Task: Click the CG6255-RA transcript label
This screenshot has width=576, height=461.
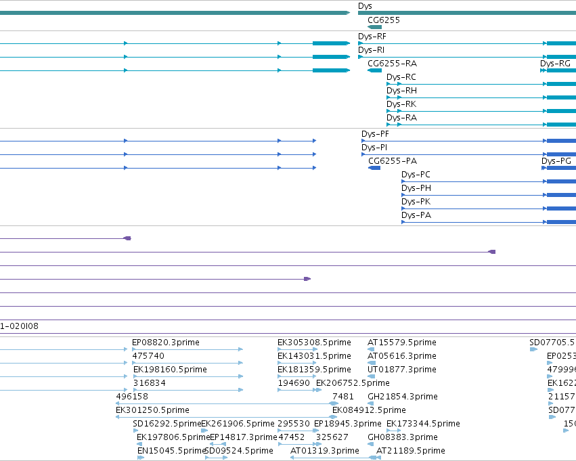Action: pos(392,64)
